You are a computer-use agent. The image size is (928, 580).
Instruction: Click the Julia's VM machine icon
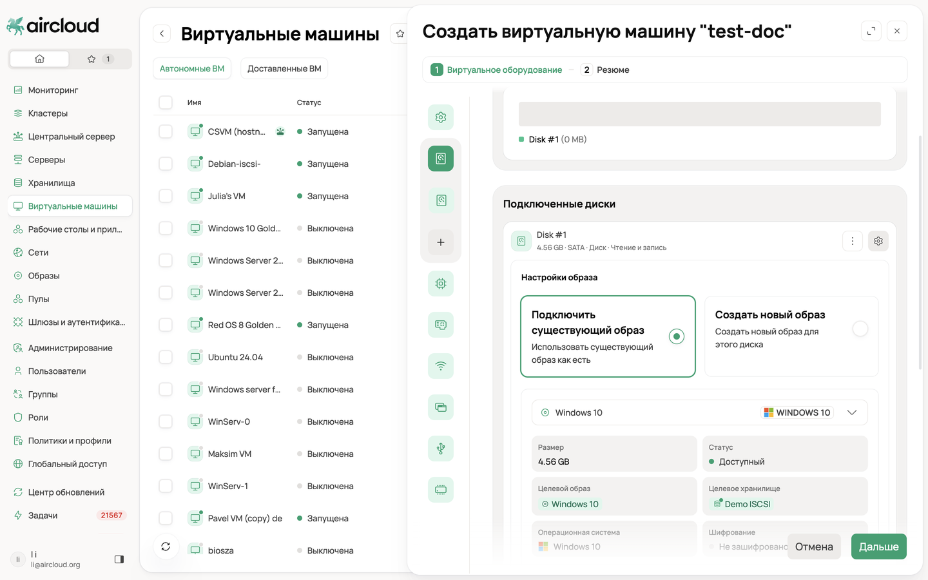click(195, 196)
